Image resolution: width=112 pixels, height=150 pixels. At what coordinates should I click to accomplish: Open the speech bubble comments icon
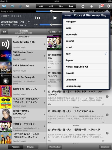point(28,6)
